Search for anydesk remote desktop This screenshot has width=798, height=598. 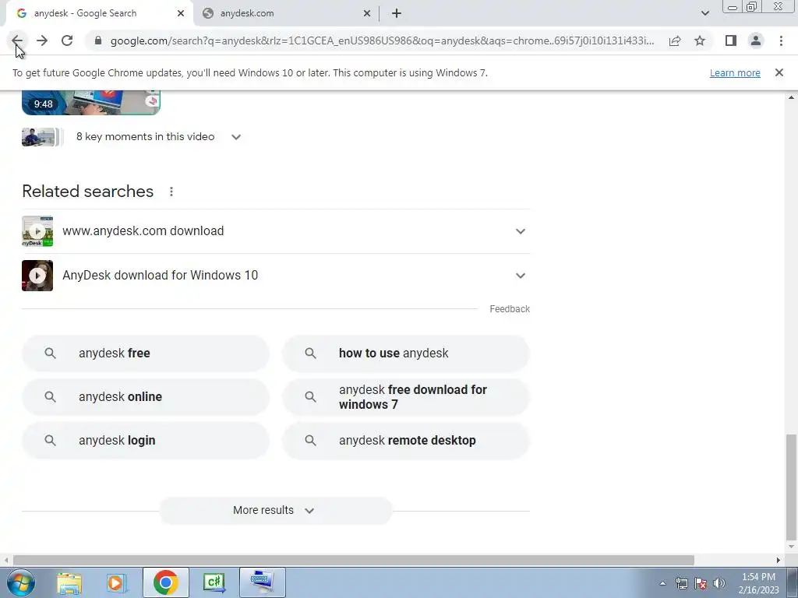click(x=406, y=441)
